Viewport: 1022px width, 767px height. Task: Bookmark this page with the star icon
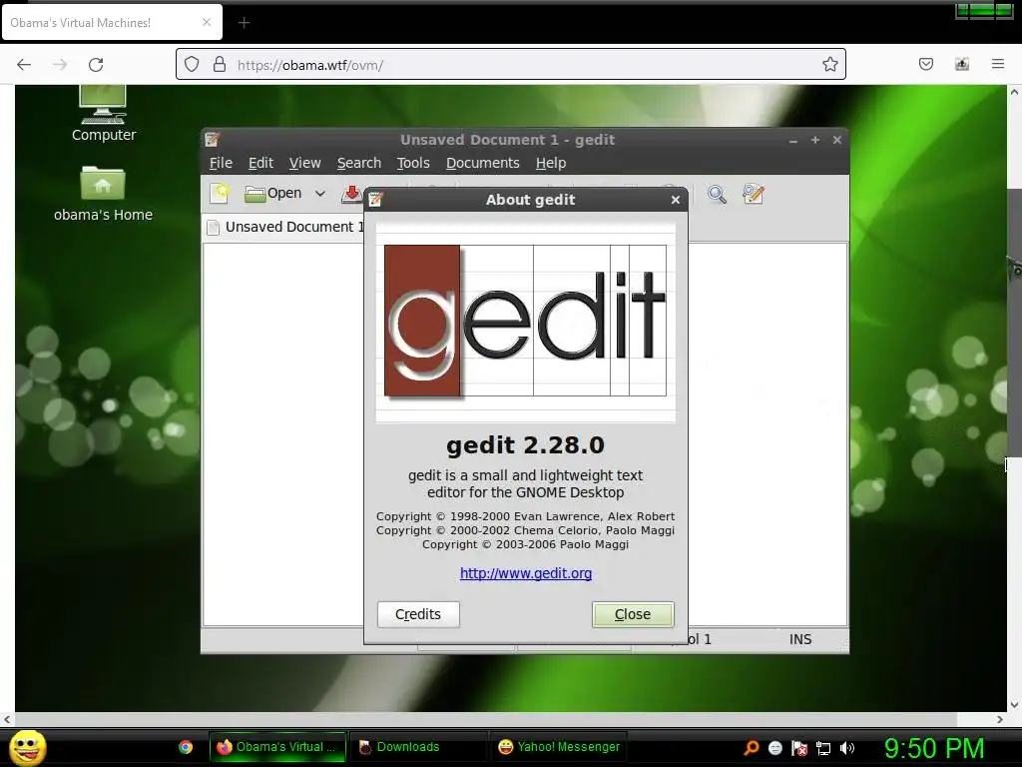(x=829, y=65)
